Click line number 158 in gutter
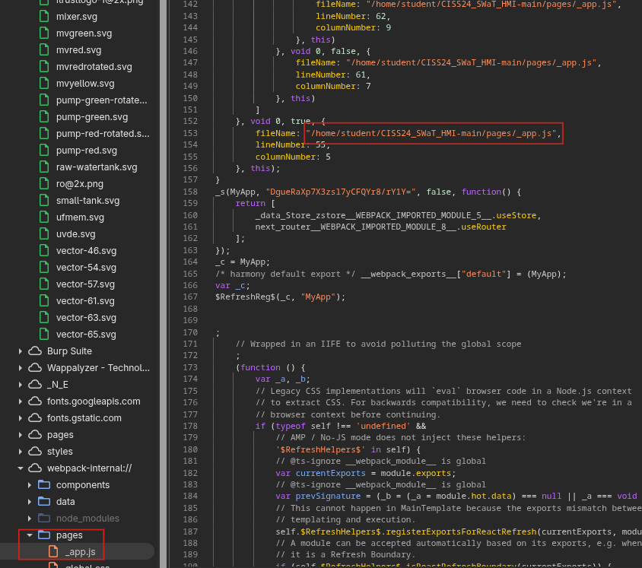 (190, 192)
